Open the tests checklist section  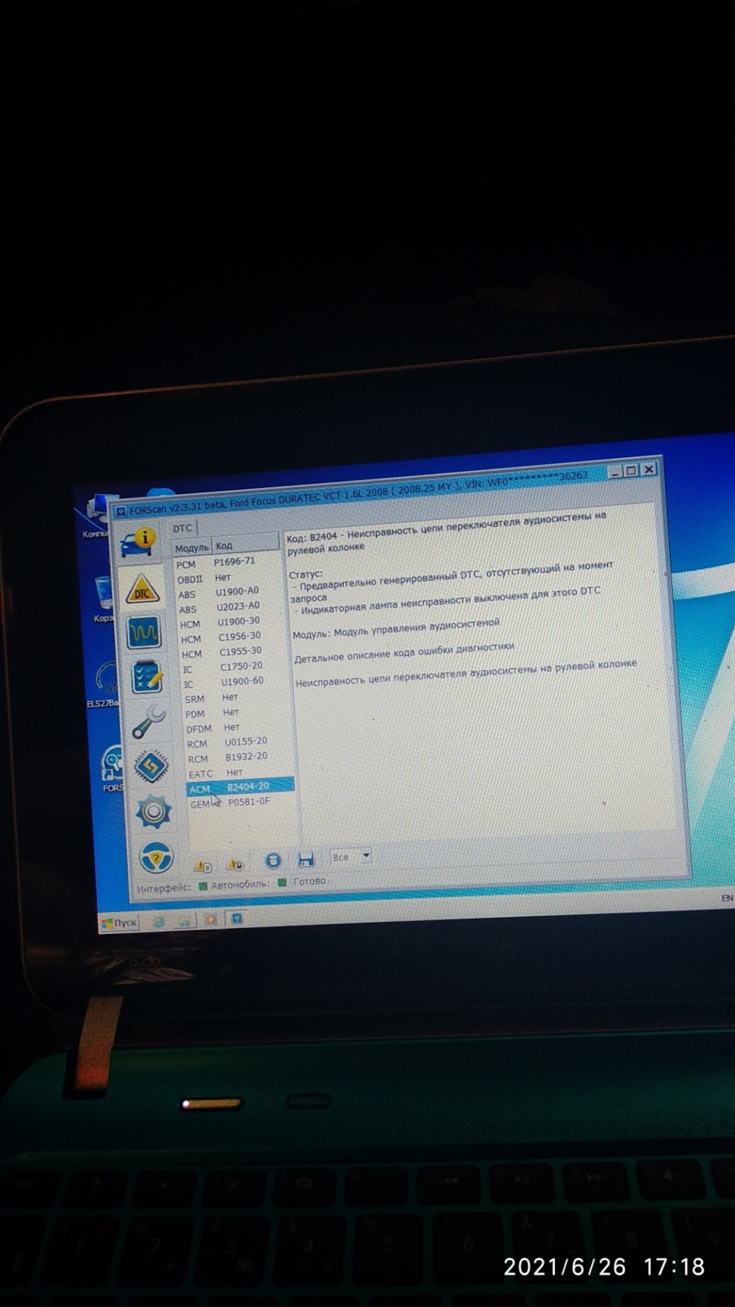coord(147,678)
